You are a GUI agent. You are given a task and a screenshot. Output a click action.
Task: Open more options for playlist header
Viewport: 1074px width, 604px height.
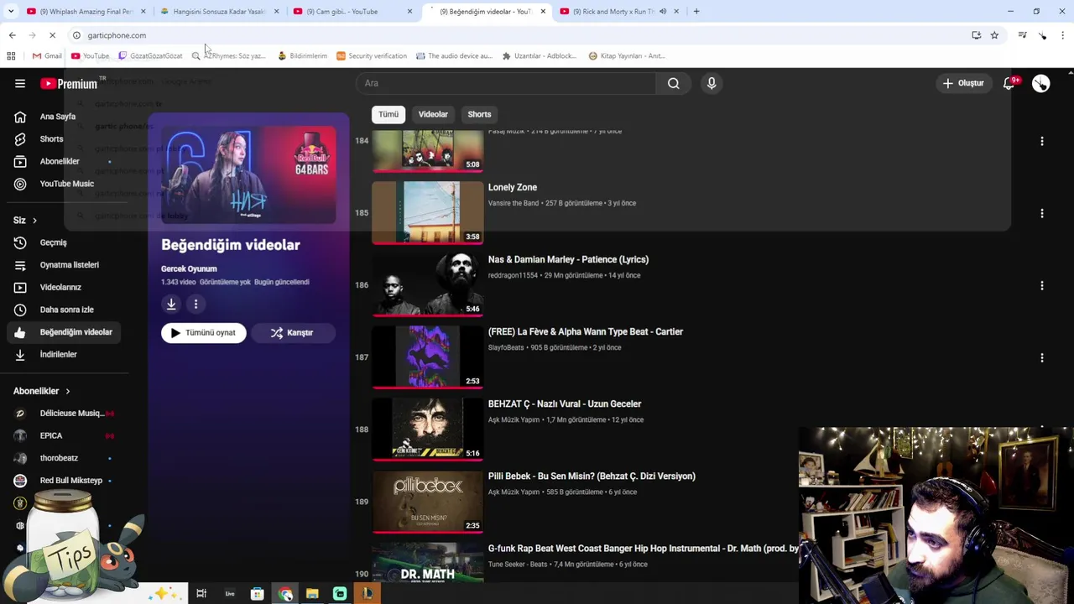pos(196,305)
